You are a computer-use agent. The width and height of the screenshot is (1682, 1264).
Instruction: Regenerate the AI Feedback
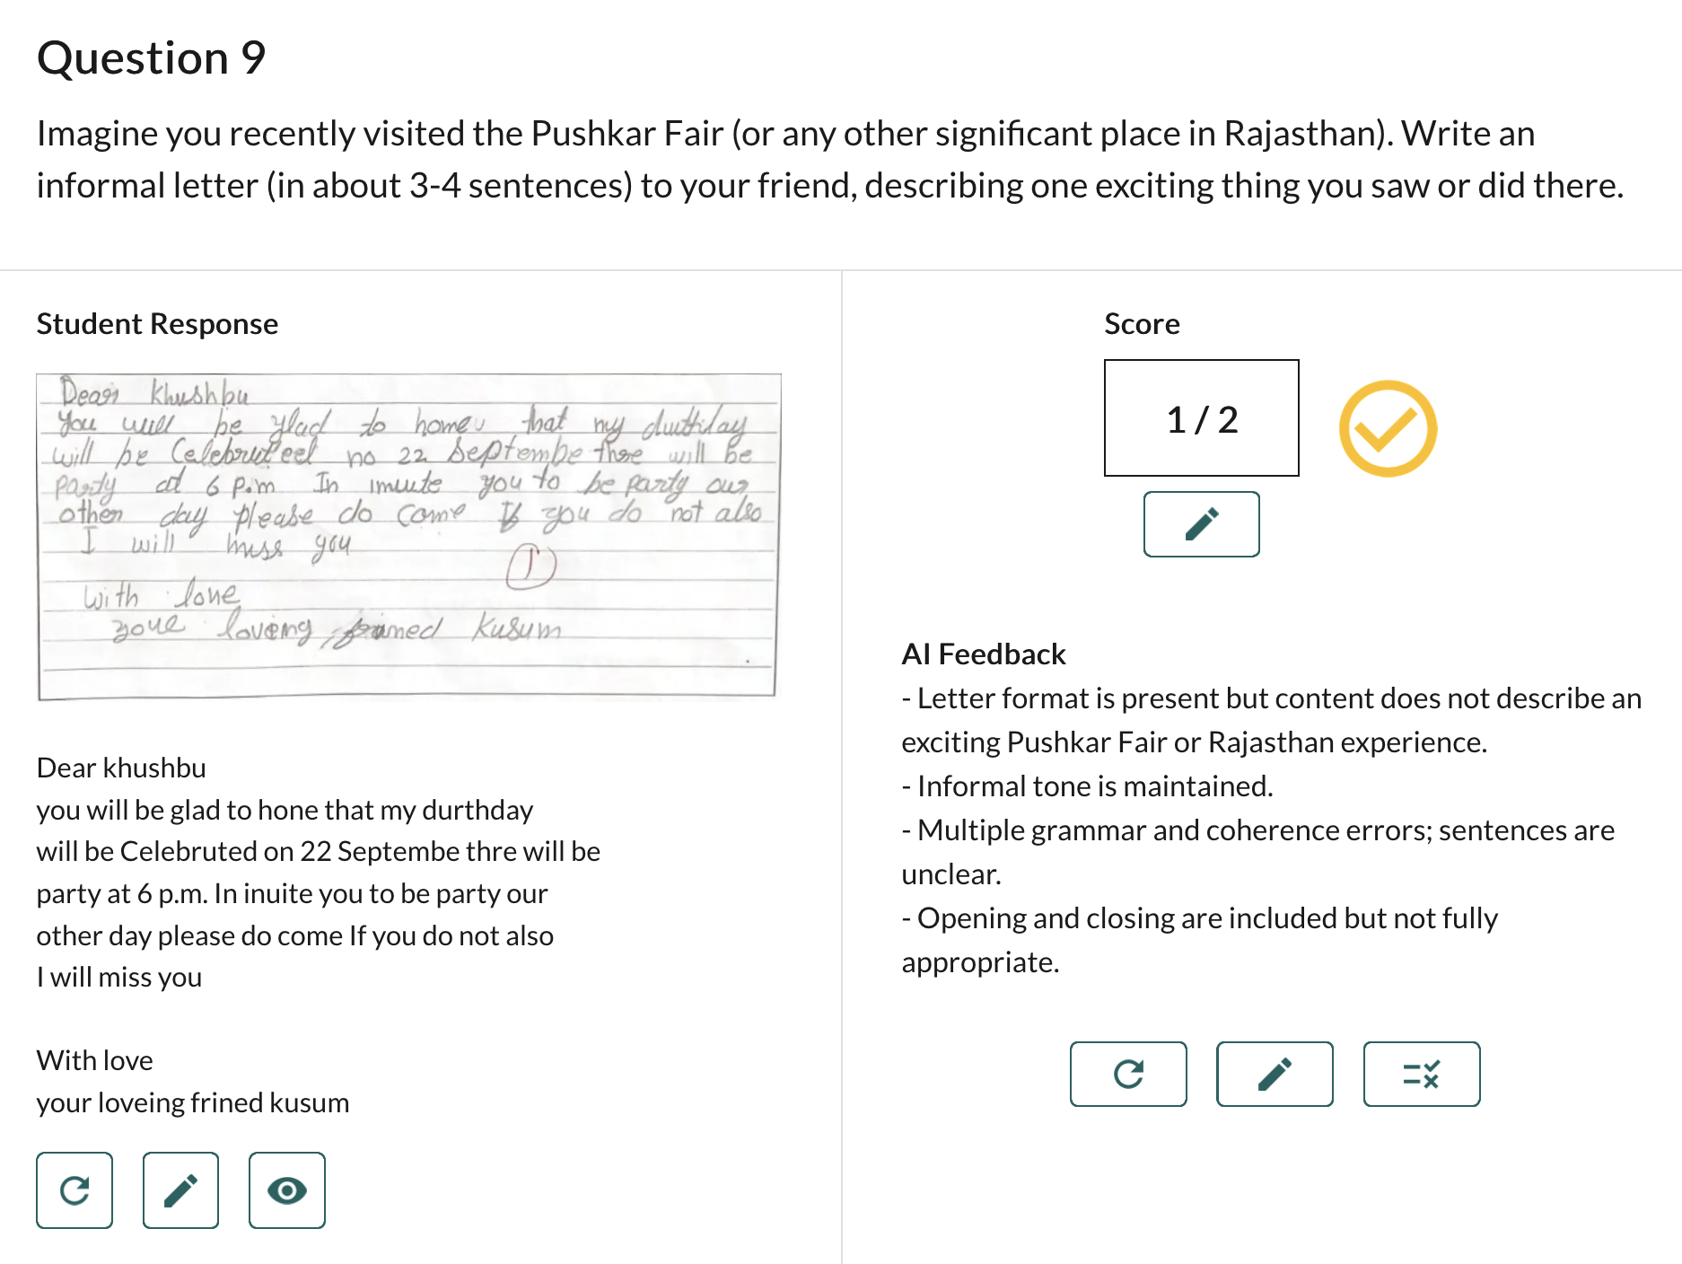(1128, 1074)
